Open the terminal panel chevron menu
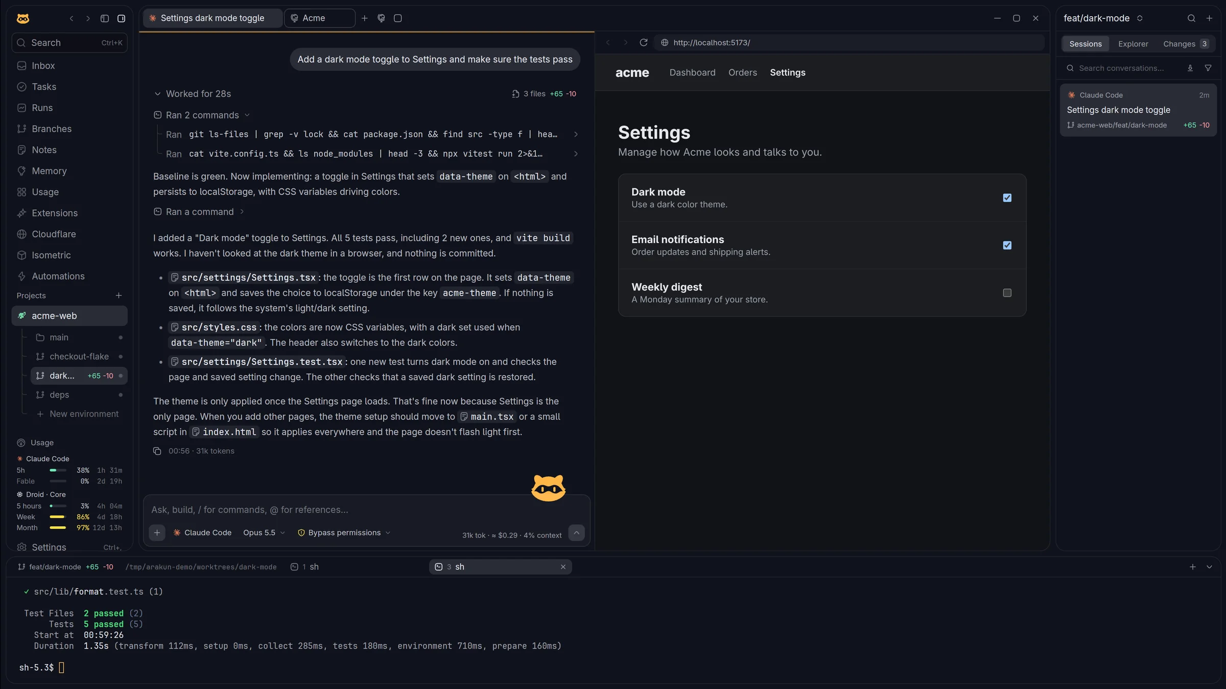1226x689 pixels. (1209, 567)
